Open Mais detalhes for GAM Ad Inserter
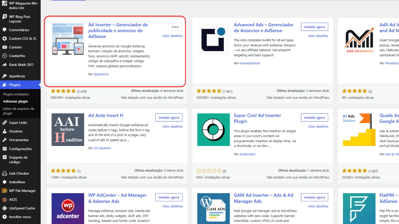The height and width of the screenshot is (224, 399). click(x=318, y=206)
